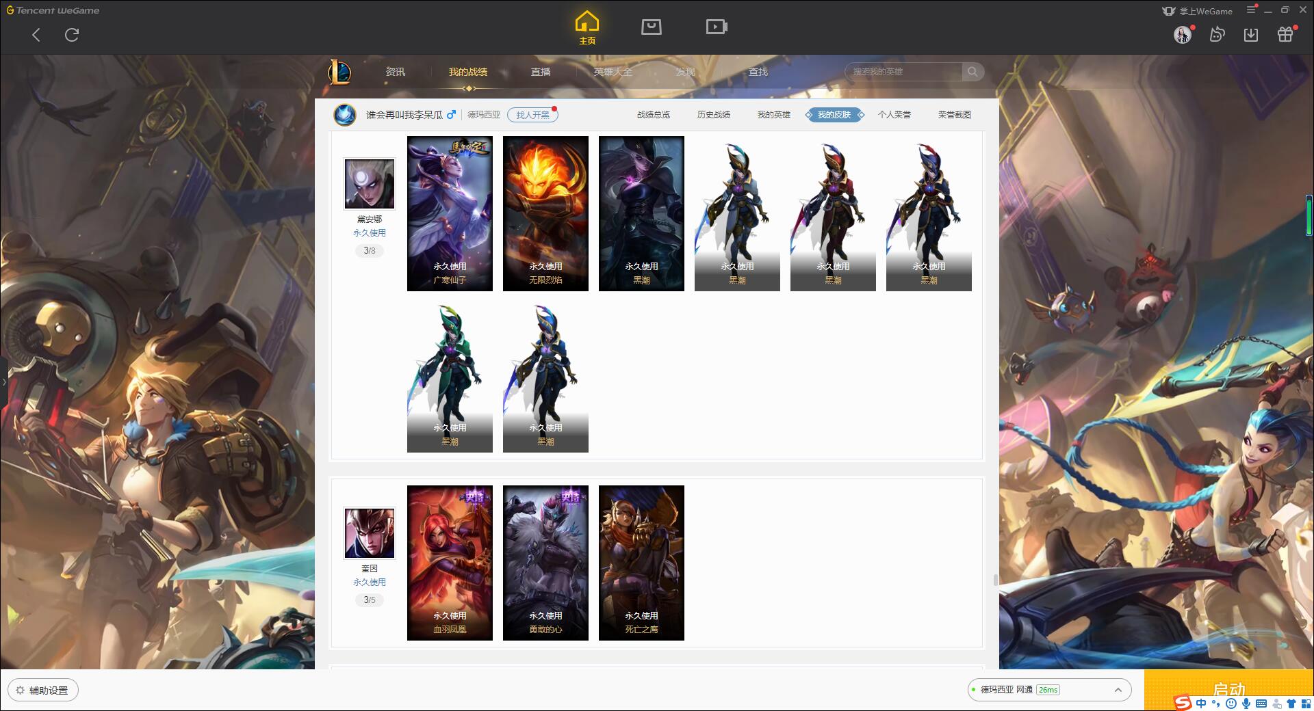Open the WeGame main menu icon
1314x711 pixels.
[1251, 10]
